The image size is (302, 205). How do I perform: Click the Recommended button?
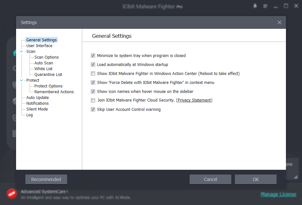(x=46, y=179)
